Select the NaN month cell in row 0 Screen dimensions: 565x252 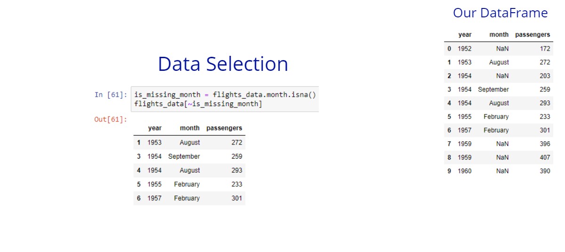[502, 48]
